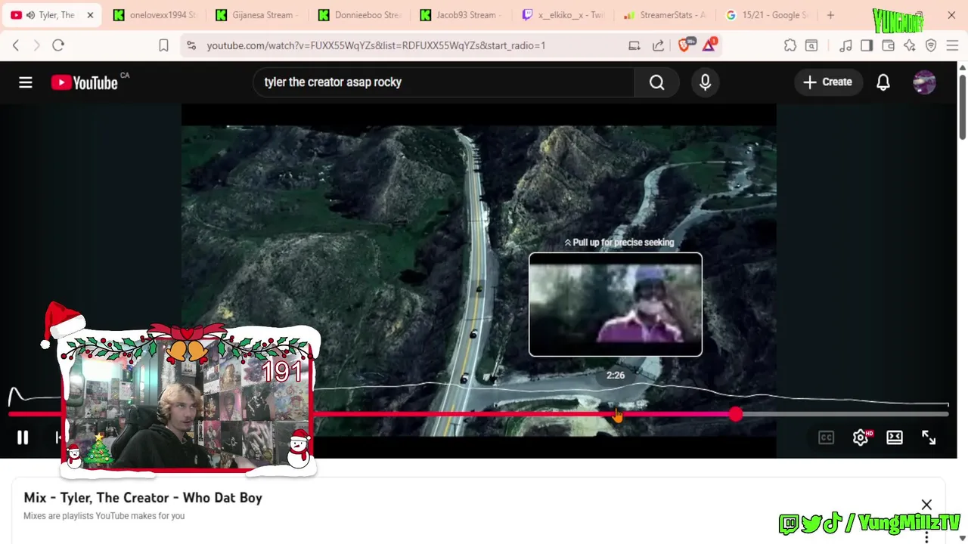
Task: Switch to the 15/21 Google Search tab
Action: pos(768,15)
